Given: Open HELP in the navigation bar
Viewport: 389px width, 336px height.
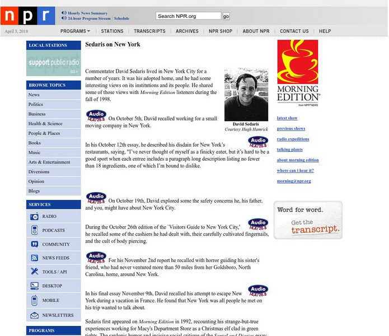Looking at the screenshot, I should click(325, 31).
